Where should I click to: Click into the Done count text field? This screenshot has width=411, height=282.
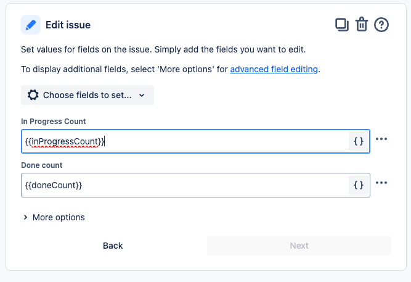click(185, 185)
